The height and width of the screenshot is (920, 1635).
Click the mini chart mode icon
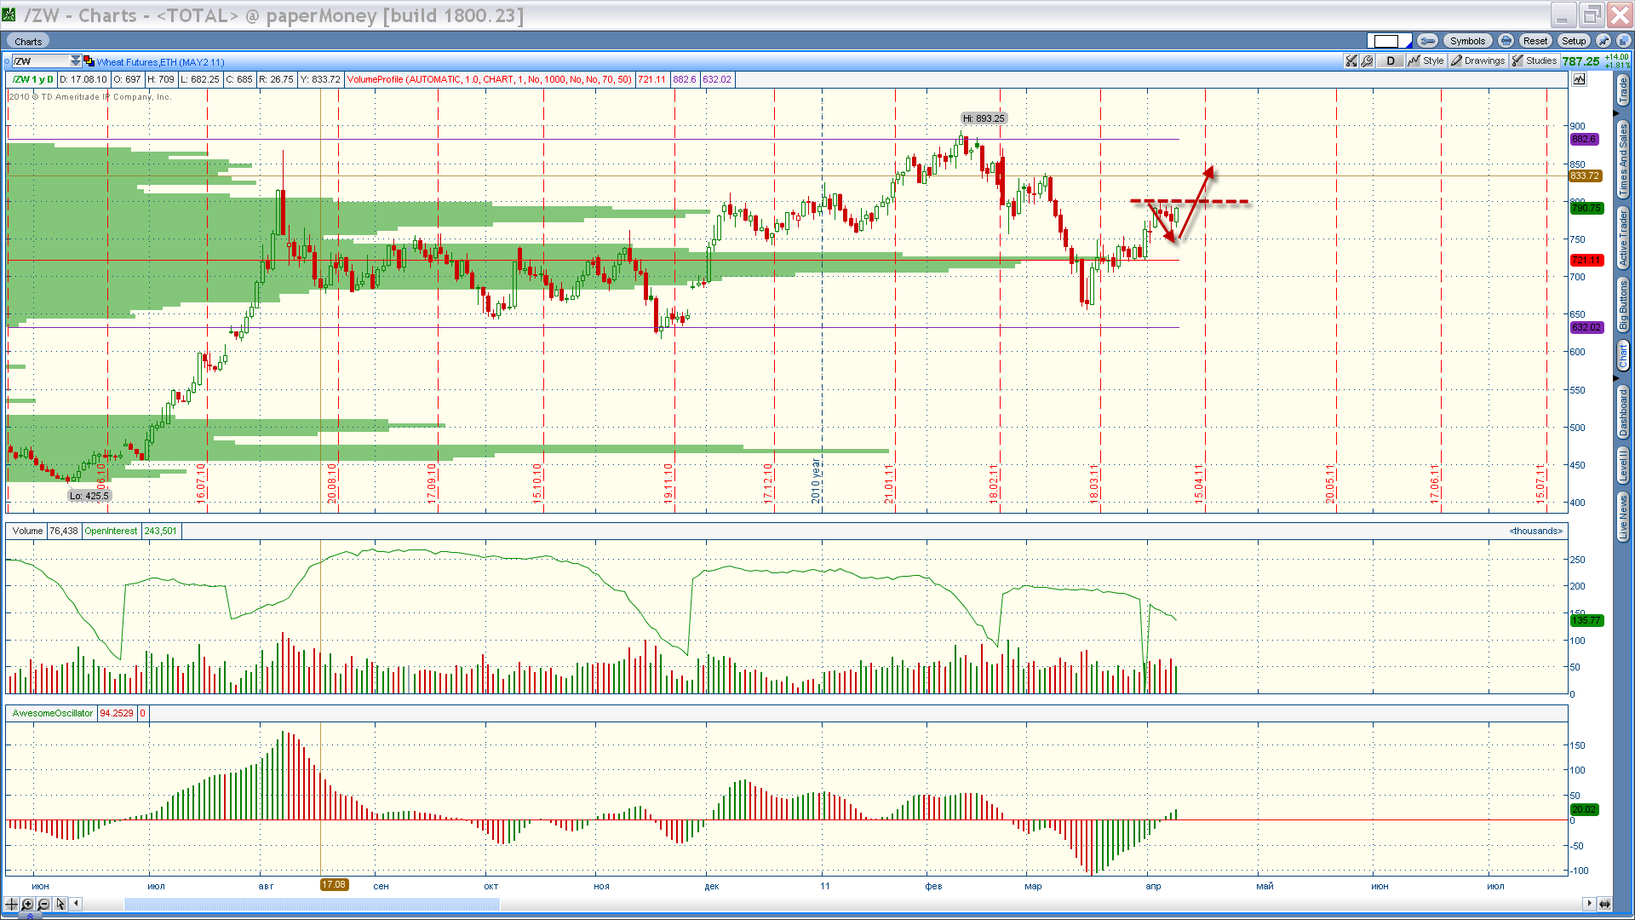(x=1580, y=79)
